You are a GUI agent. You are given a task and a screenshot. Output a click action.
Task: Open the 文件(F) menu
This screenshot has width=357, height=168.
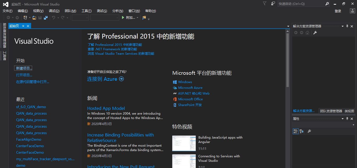8,11
